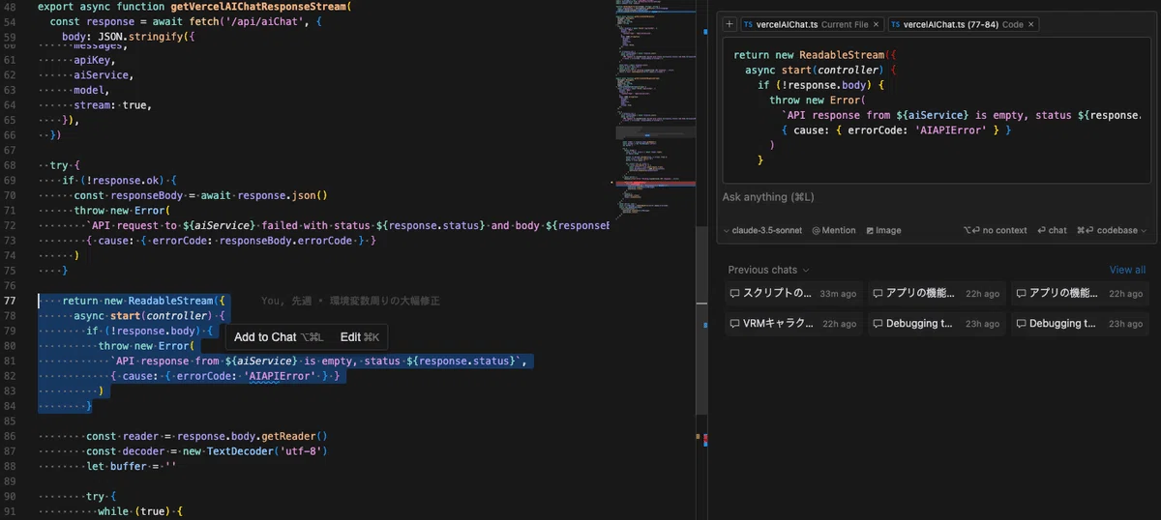Image resolution: width=1161 pixels, height=520 pixels.
Task: Remove the vercelAIChat.ts (77-84) Code chip
Action: [1031, 24]
